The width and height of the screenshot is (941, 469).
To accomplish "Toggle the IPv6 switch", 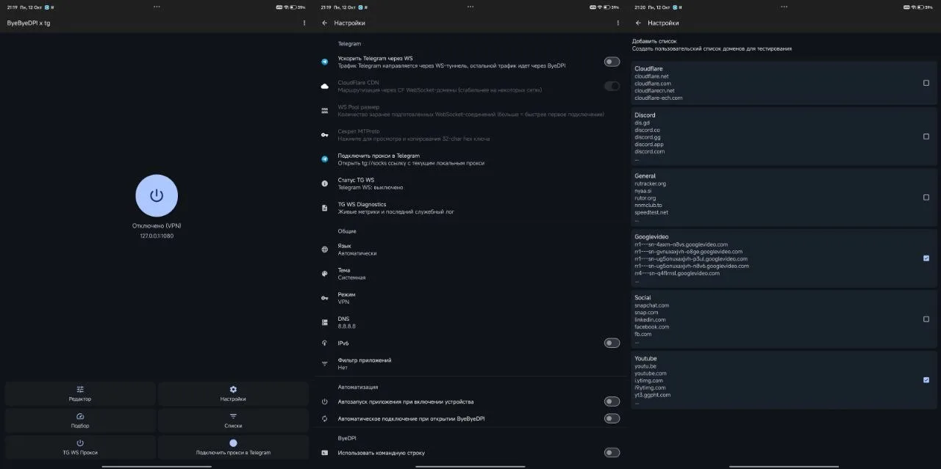I will (x=612, y=343).
